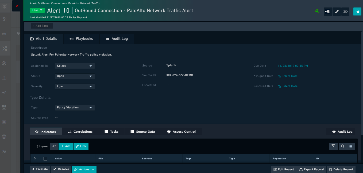Expand all rows using the grid header chevron
Screen dimensions: 363x173
[x=35, y=159]
